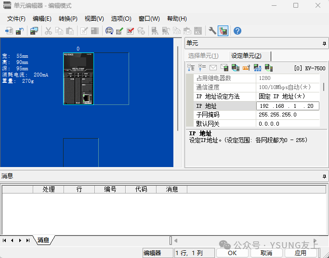329x258 pixels.
Task: Select the KV-7500 PLC unit image
Action: tap(79, 78)
